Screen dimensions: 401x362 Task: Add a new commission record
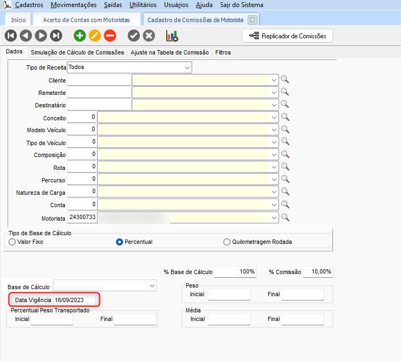[80, 36]
